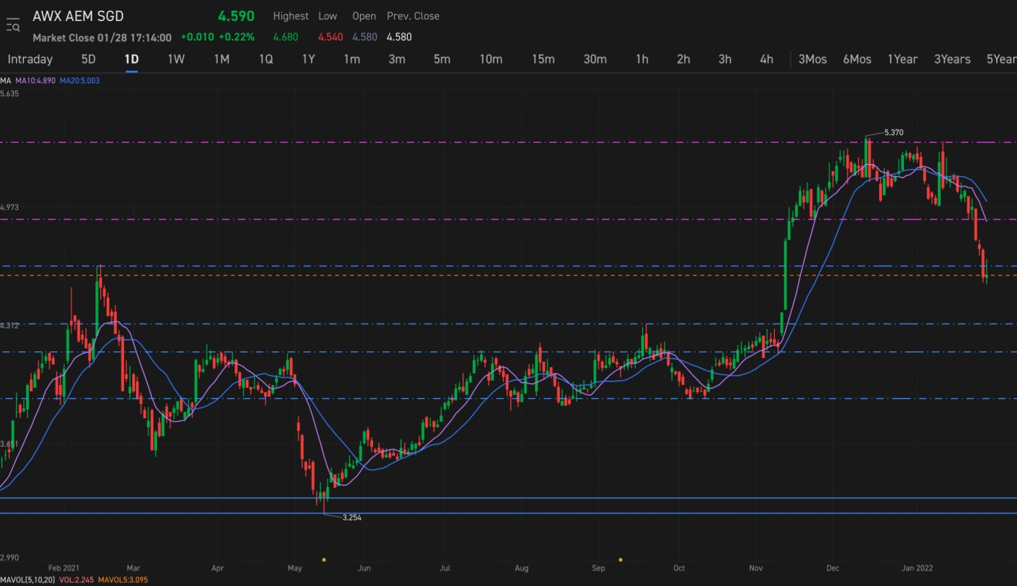Click the 5.635 price axis label

pyautogui.click(x=10, y=93)
